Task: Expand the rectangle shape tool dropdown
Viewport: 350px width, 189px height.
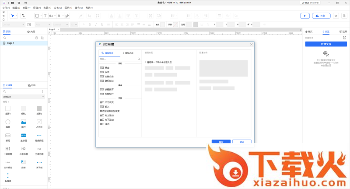Action: coord(41,16)
